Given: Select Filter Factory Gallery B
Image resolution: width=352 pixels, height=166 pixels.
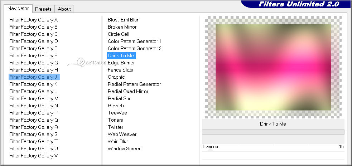Looking at the screenshot, I should tap(33, 27).
